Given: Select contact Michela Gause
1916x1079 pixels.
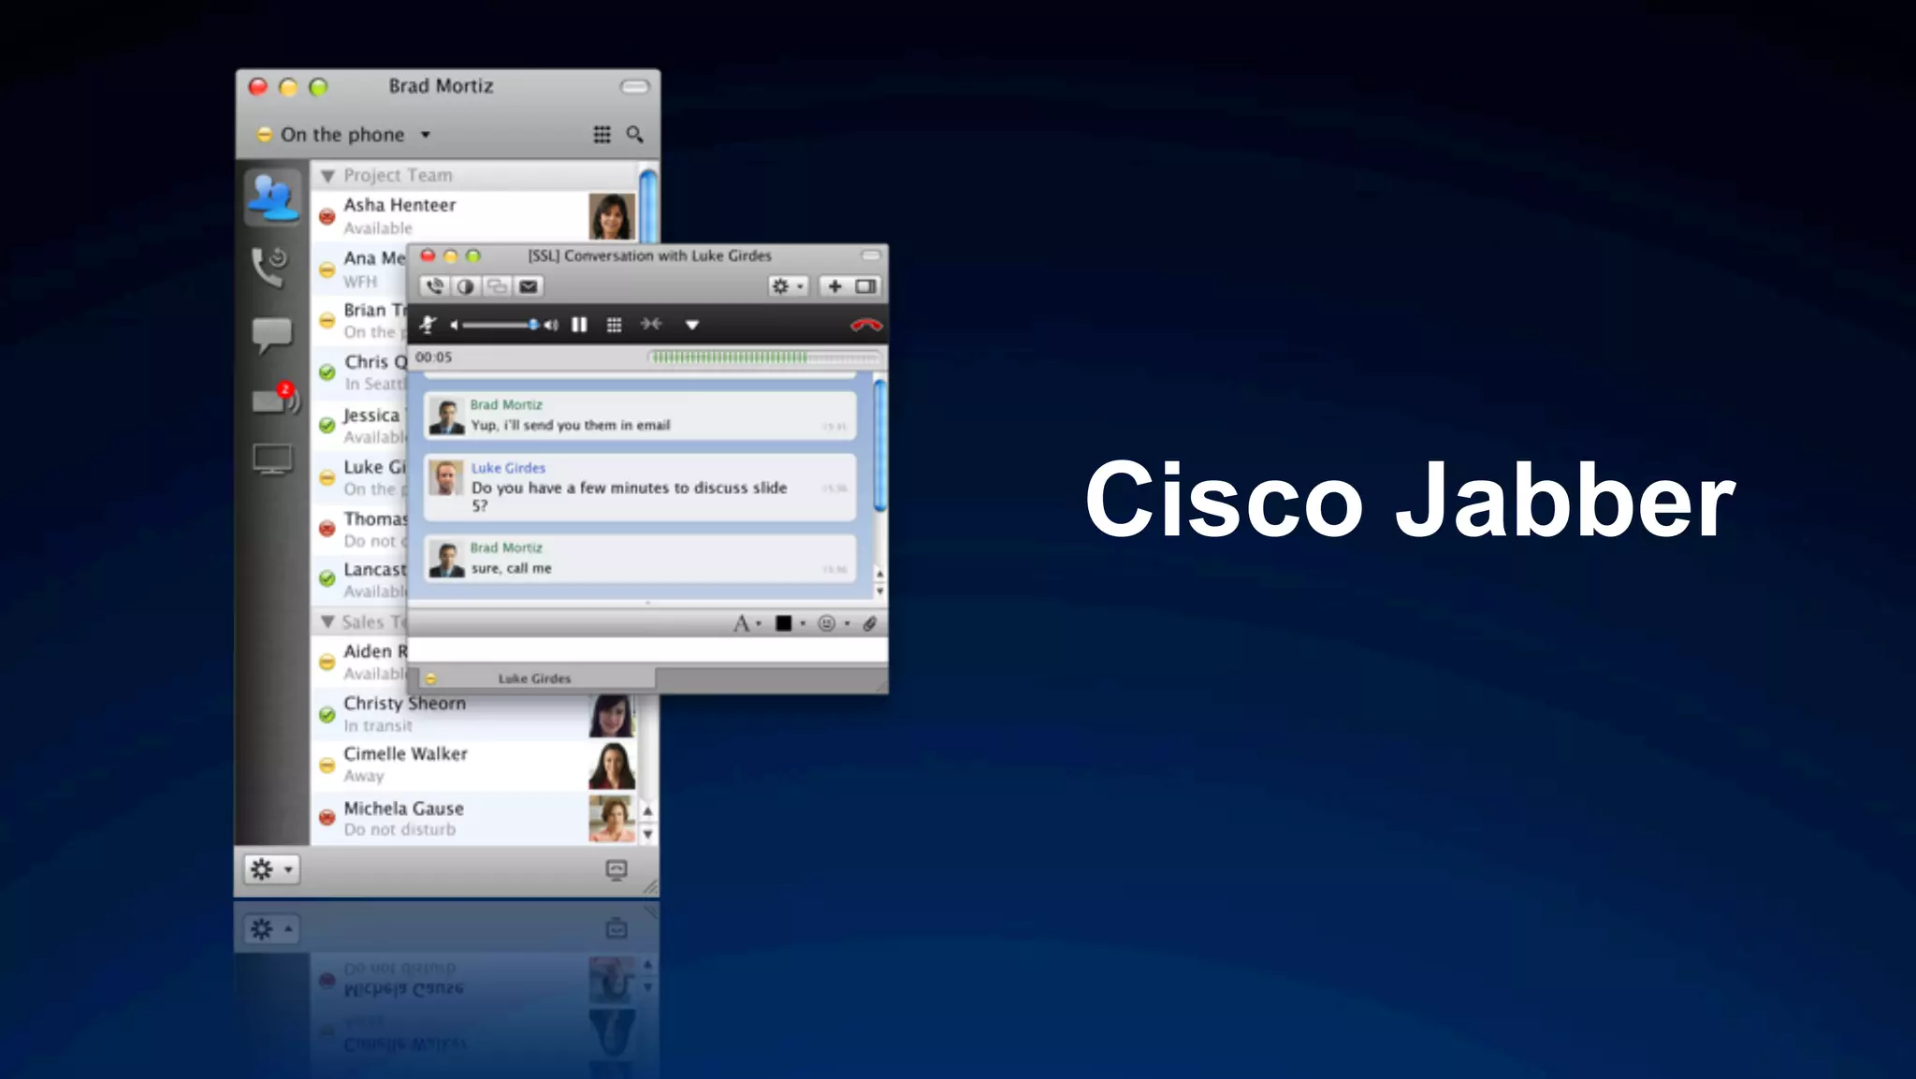Looking at the screenshot, I should tap(473, 819).
